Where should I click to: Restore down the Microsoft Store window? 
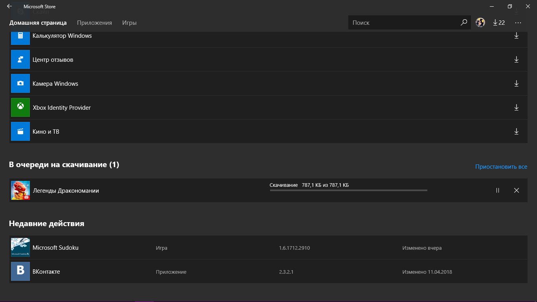[x=510, y=6]
